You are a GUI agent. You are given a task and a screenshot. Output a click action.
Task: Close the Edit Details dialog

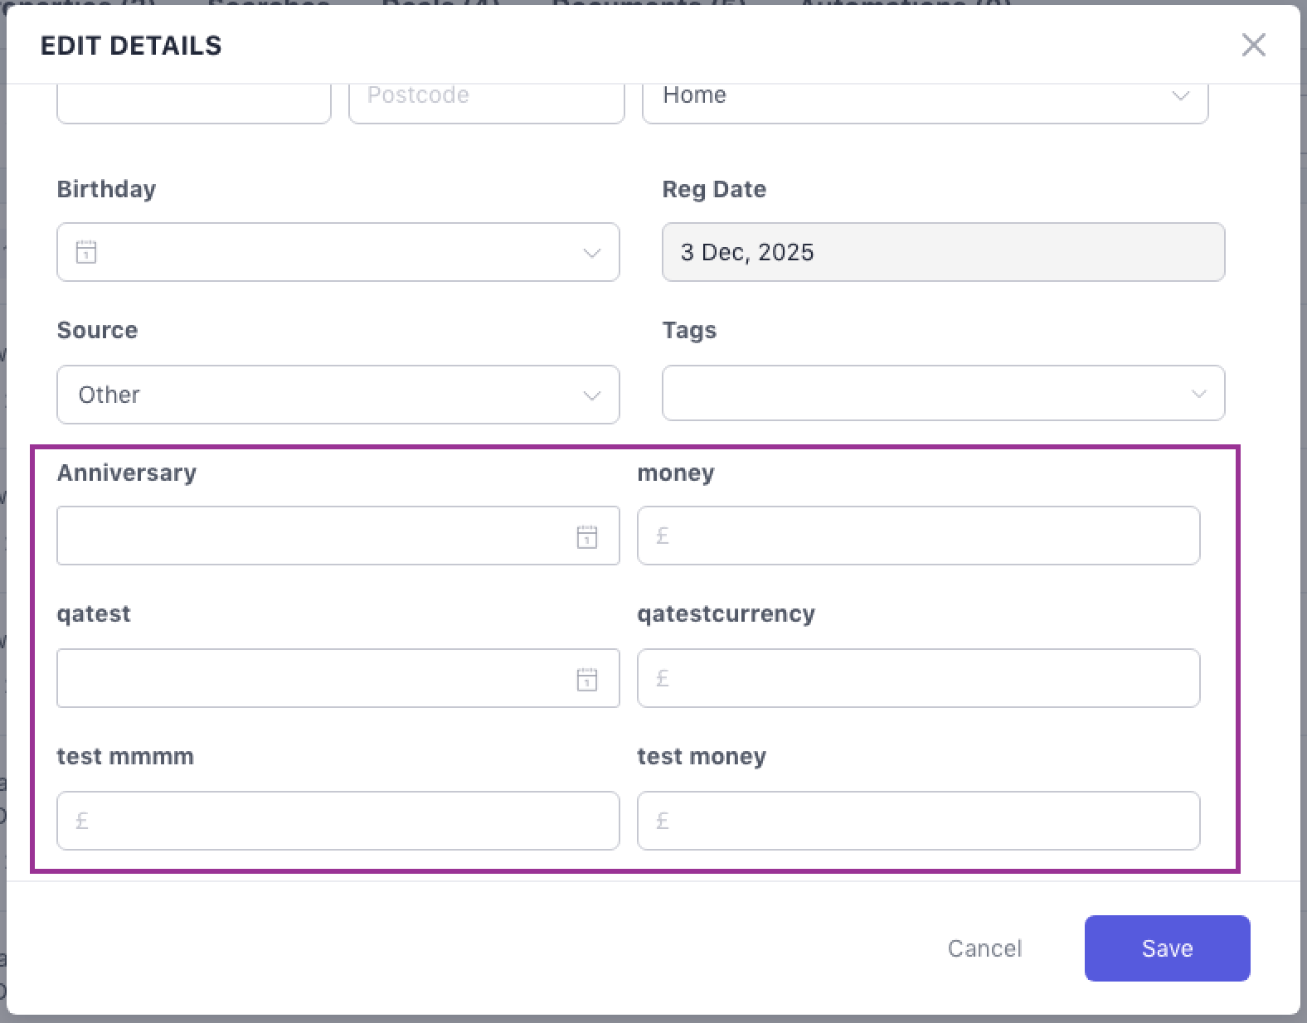pyautogui.click(x=1253, y=45)
